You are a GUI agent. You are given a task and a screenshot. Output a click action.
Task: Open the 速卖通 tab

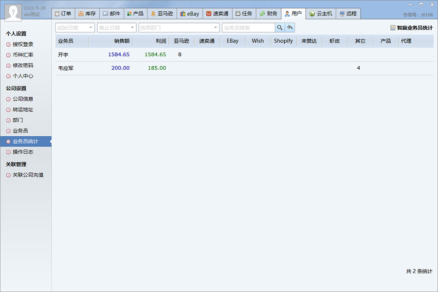pos(218,14)
